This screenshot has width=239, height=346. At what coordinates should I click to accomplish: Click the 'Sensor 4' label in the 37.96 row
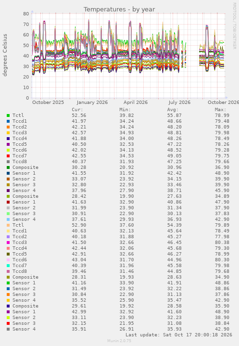24,191
